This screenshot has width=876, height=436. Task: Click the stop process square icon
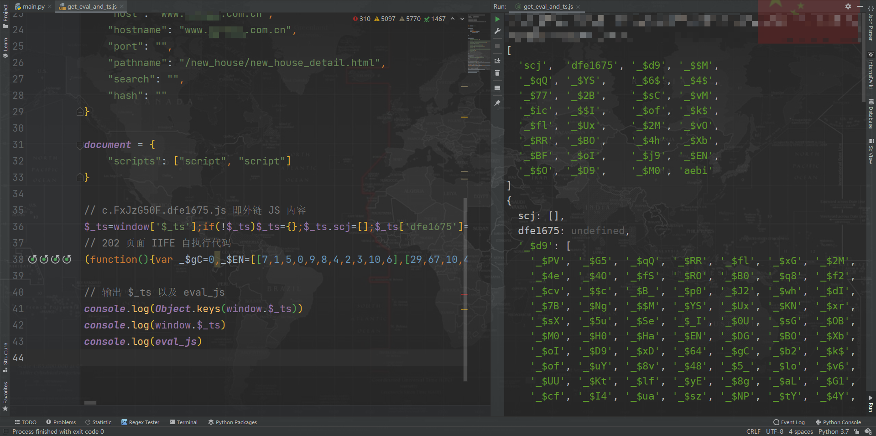pyautogui.click(x=497, y=46)
